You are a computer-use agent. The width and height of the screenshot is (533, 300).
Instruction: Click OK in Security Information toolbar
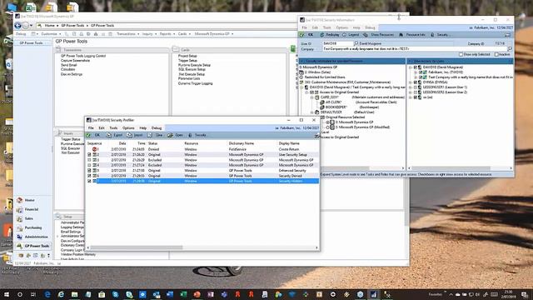tap(307, 35)
